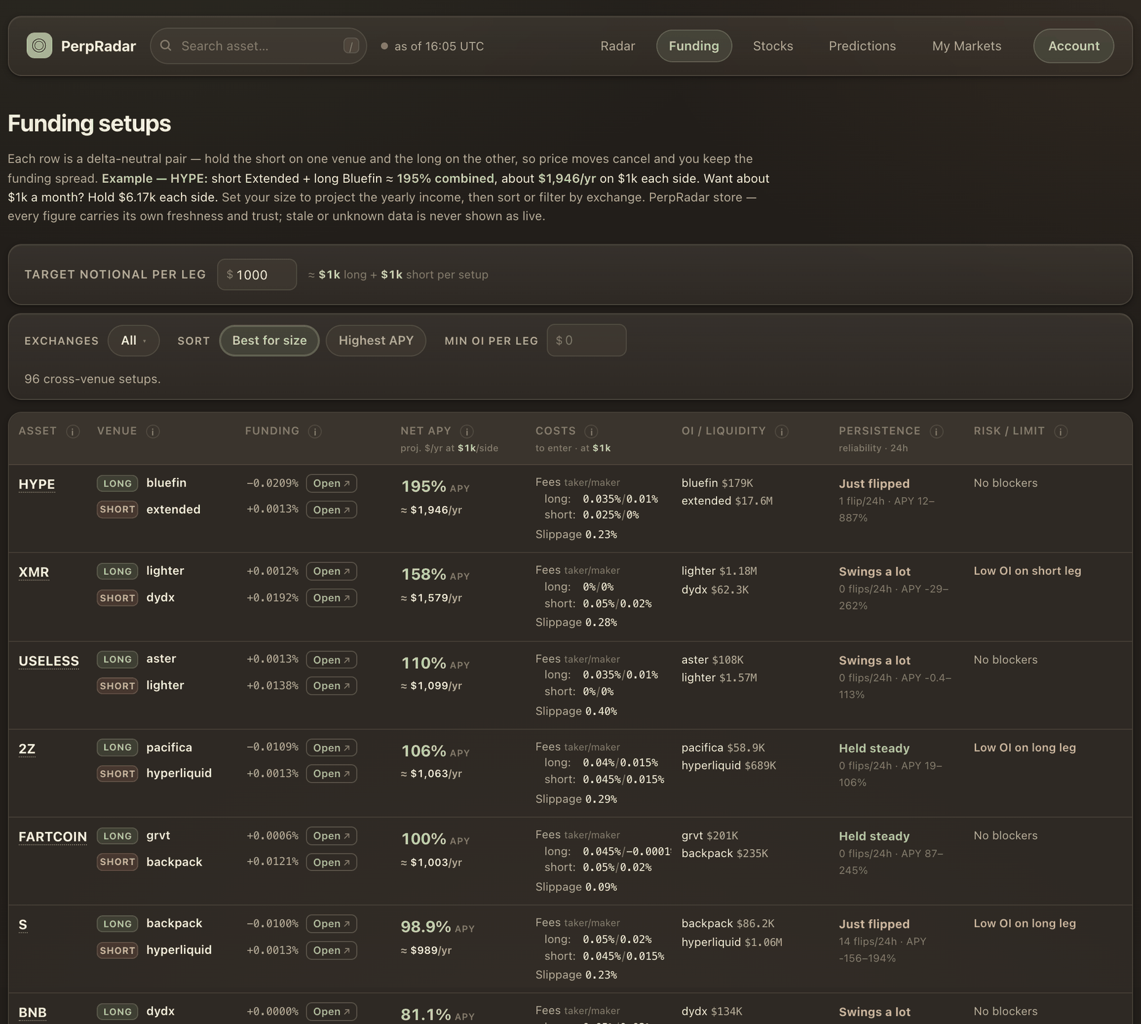
Task: Show info tooltip for VENUE column
Action: click(153, 432)
